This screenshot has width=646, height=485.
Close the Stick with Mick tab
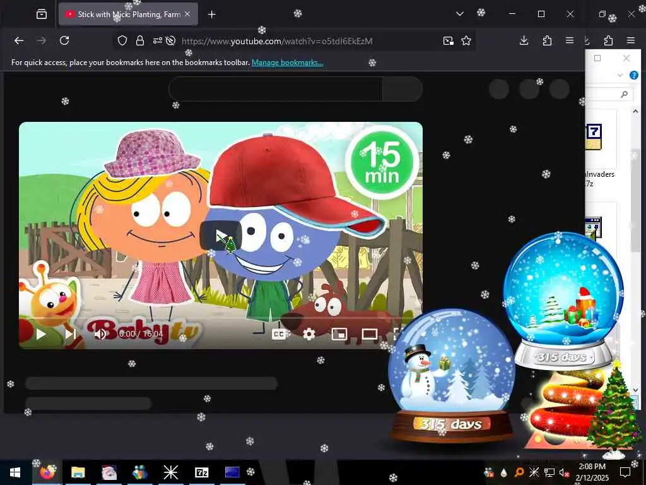coord(187,14)
